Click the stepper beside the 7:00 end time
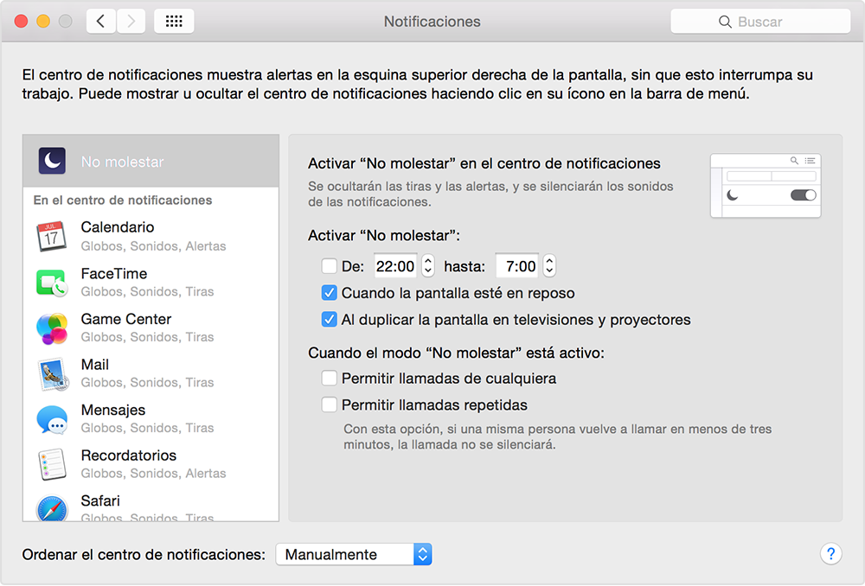This screenshot has height=586, width=865. [549, 266]
